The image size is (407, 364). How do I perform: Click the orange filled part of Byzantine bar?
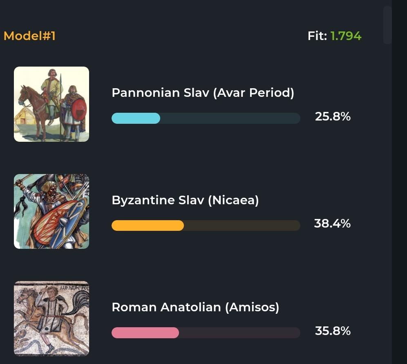[148, 226]
